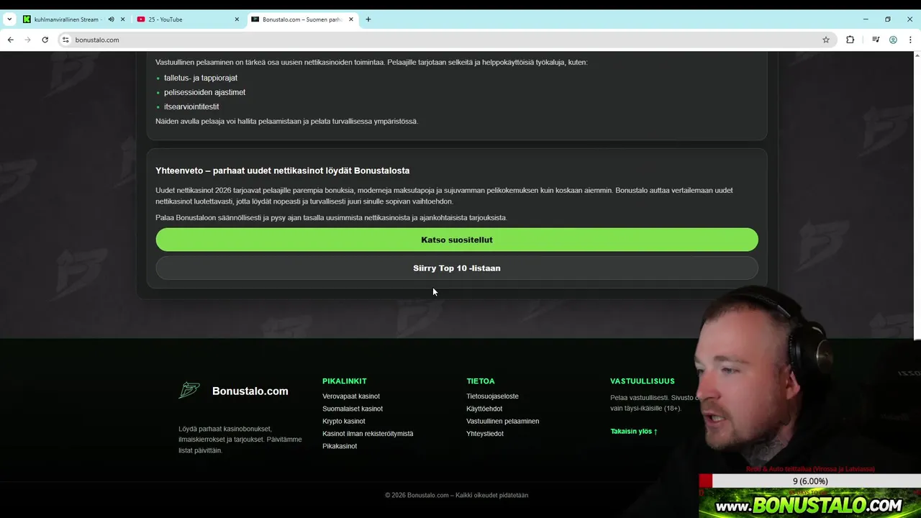Open the Pikakasinot footer link
Viewport: 921px width, 518px height.
[340, 446]
